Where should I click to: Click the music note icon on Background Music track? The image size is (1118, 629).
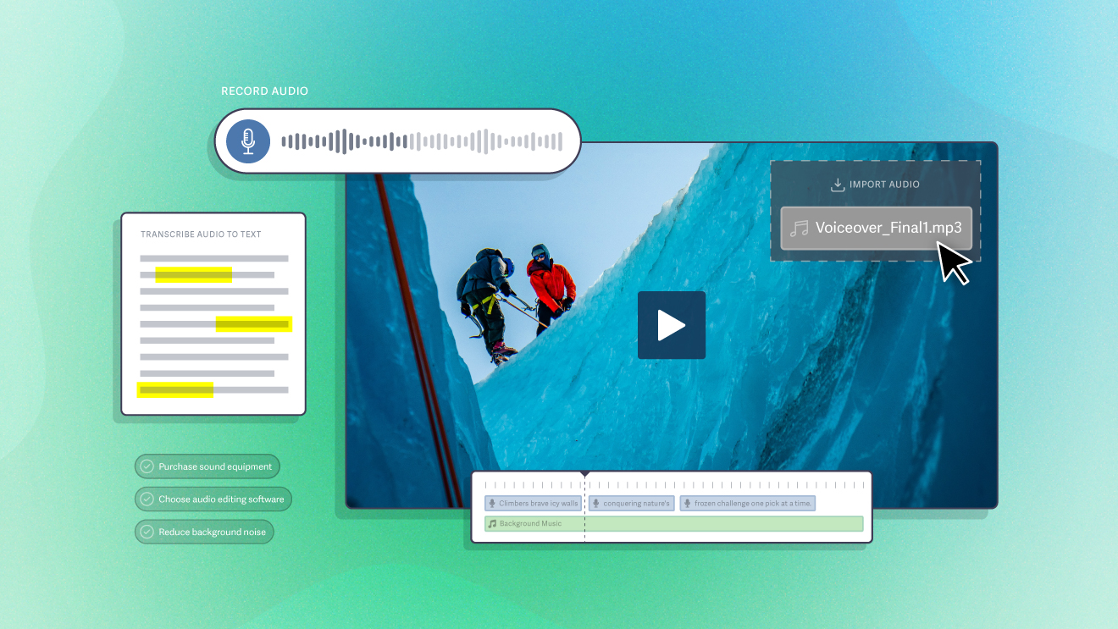(x=492, y=524)
